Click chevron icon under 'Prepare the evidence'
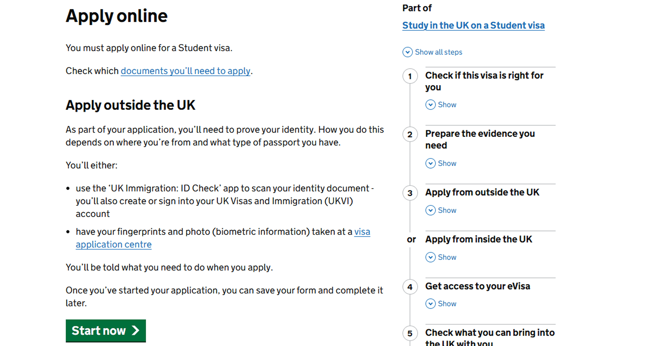649x346 pixels. 430,163
